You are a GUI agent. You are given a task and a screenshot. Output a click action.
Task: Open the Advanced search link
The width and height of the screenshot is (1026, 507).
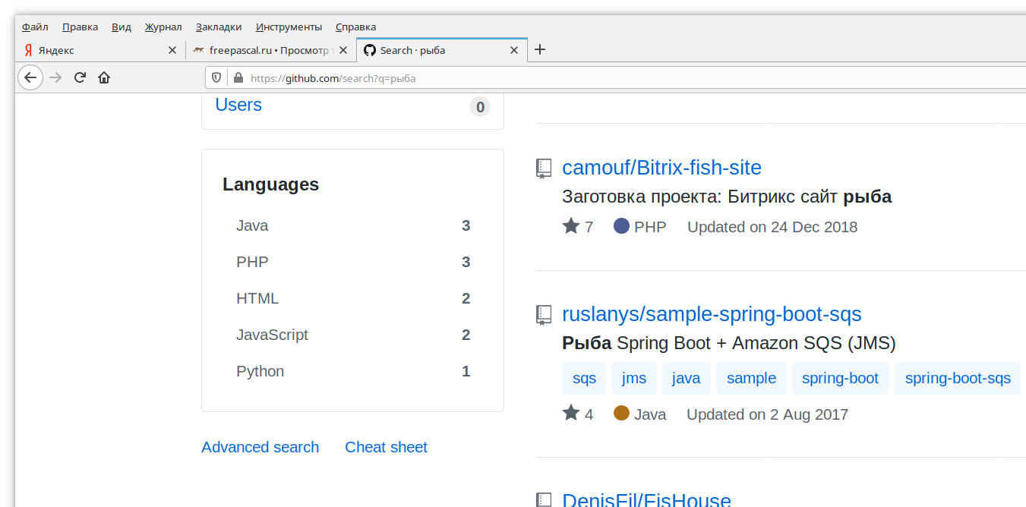260,447
